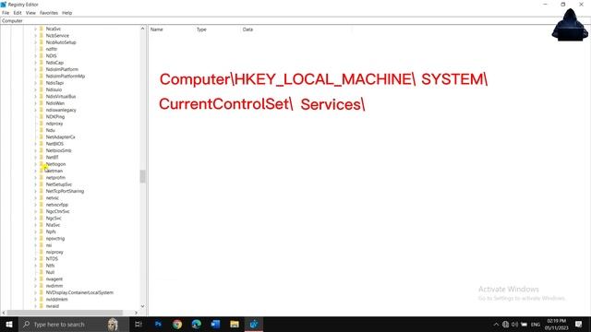Open the Edit menu

(18, 13)
